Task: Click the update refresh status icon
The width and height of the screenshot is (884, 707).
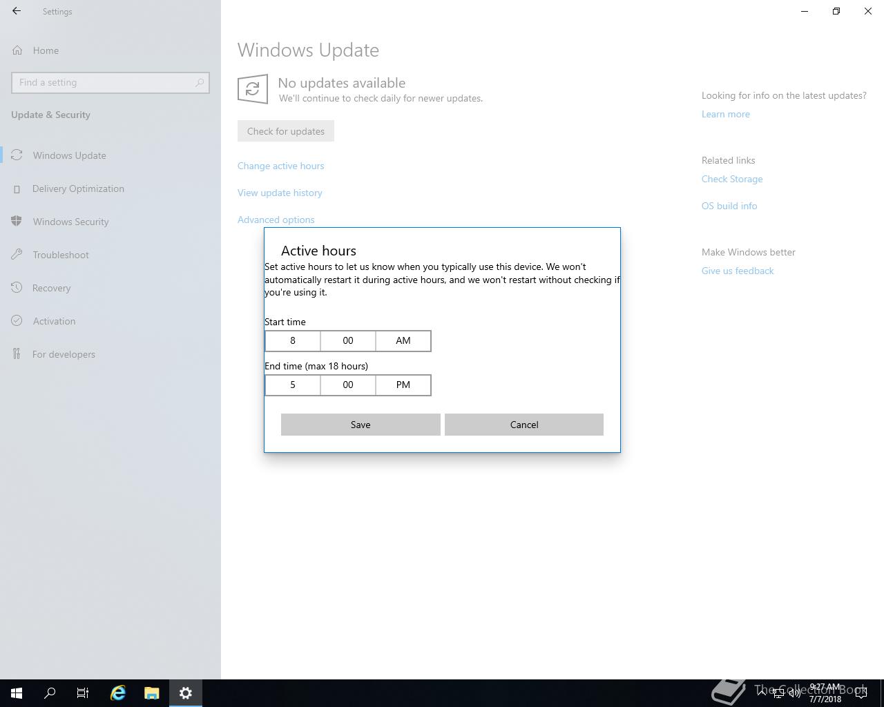Action: click(253, 89)
